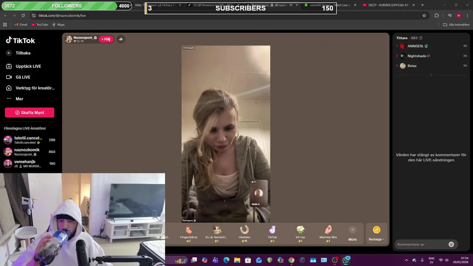Launch Microsoft Edge from taskbar

coord(226,260)
